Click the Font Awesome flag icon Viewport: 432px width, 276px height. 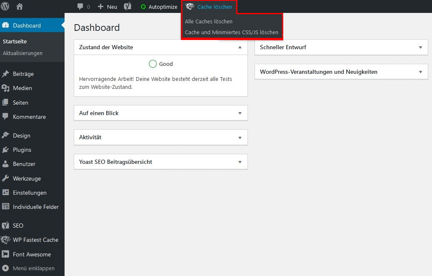pos(5,254)
